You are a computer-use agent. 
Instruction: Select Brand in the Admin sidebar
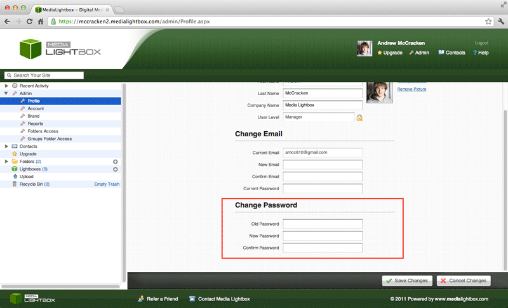pos(33,116)
